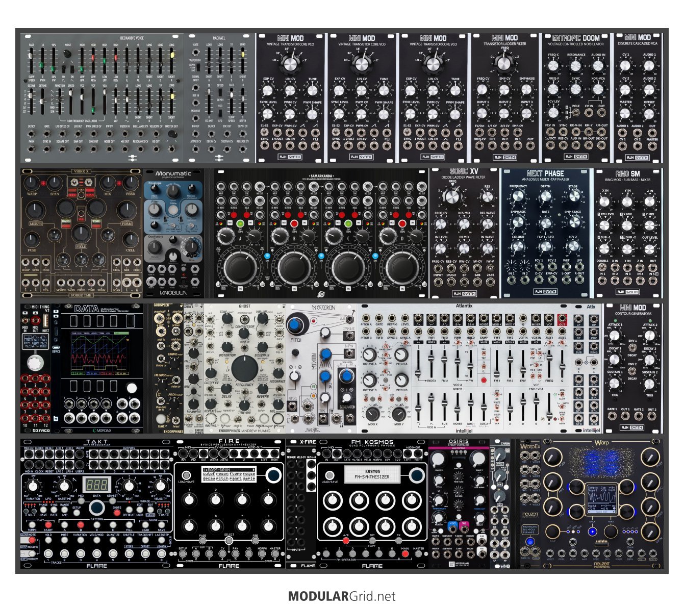Click ATTACK 1 knob on Contour Generators
The image size is (684, 607).
tap(614, 336)
